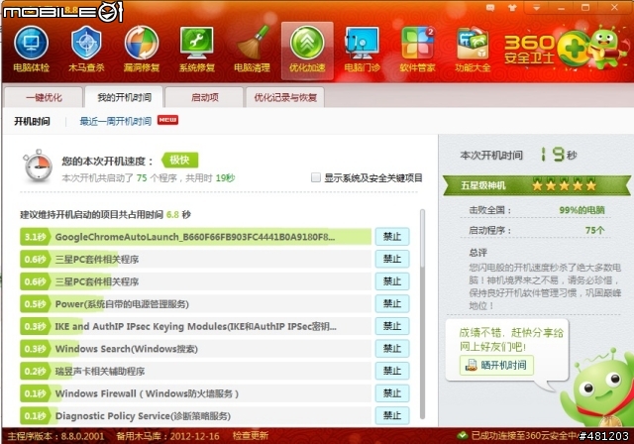Viewport: 634px width, 444px height.
Task: Select Diagnostic Policy Service row text
Action: click(x=143, y=415)
